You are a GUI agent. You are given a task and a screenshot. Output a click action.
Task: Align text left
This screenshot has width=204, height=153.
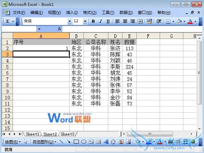118,21
